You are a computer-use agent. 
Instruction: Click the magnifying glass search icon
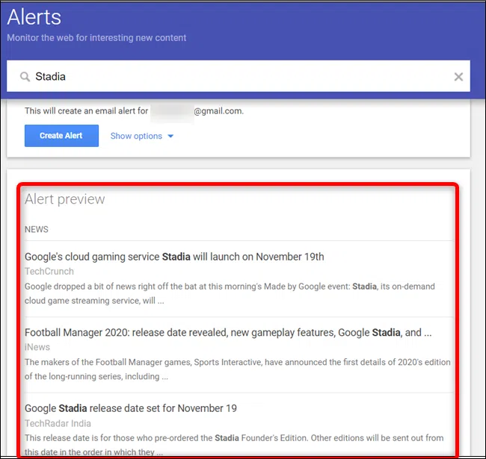pos(25,77)
